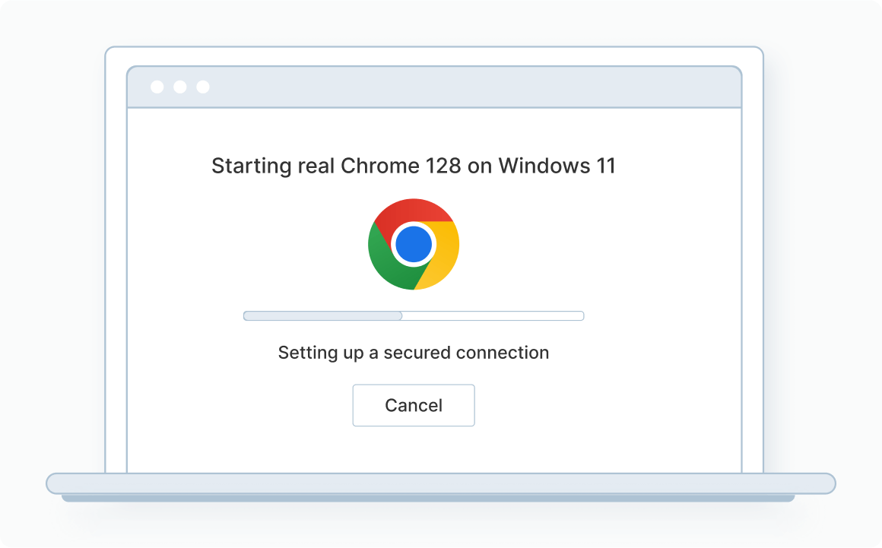Click 'Setting up a secured connection' text

[413, 353]
